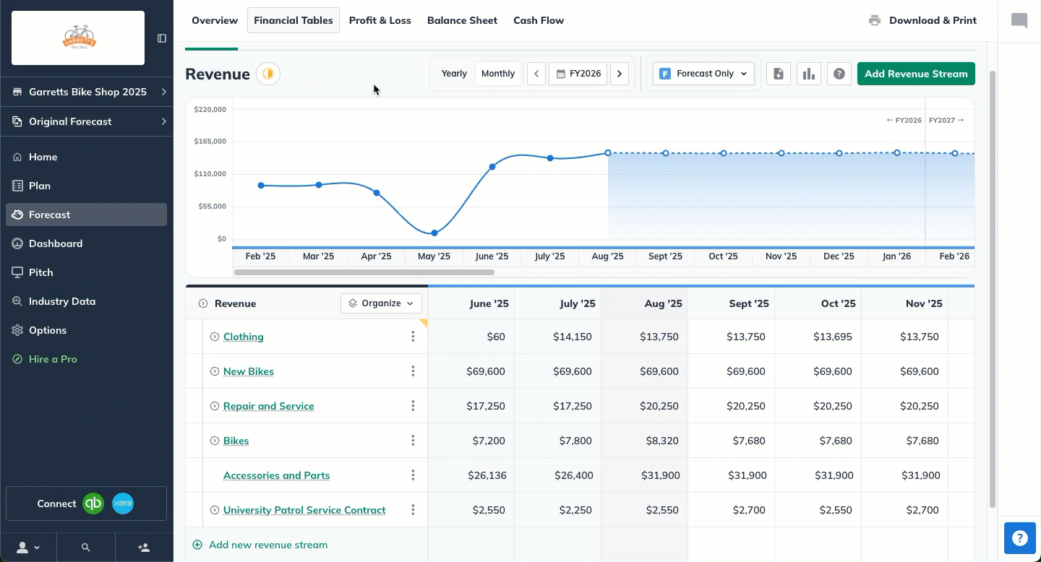Click the export spreadsheet download icon
Screen dimensions: 1041x562
(x=779, y=74)
